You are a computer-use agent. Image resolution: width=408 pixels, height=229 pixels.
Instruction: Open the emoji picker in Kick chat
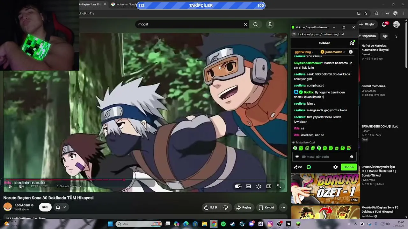(x=352, y=156)
